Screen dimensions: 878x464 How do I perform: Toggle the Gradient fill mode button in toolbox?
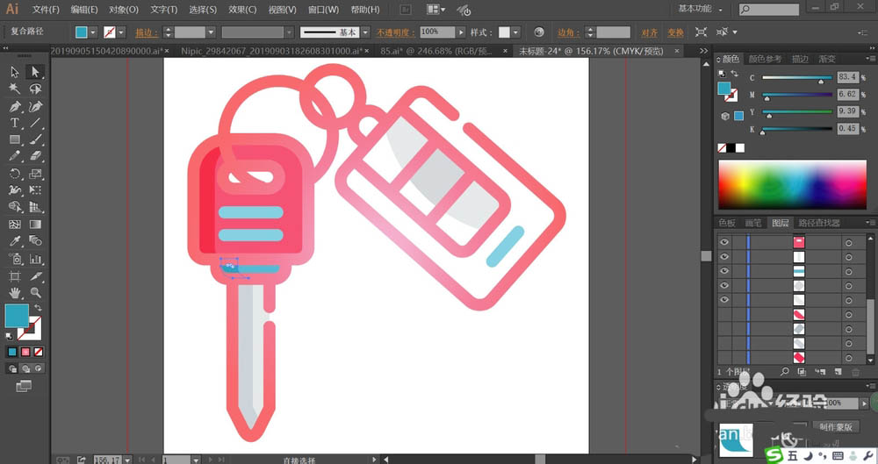click(x=25, y=352)
